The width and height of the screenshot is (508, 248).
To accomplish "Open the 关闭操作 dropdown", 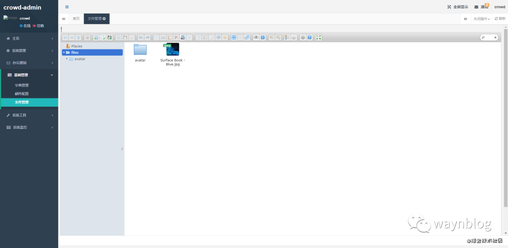I will pos(482,19).
